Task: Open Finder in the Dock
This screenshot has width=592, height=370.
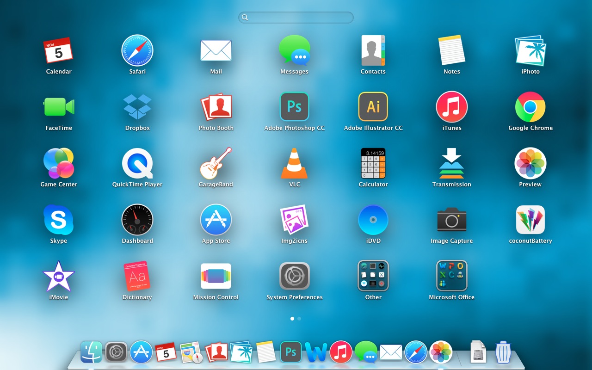Action: (x=91, y=352)
